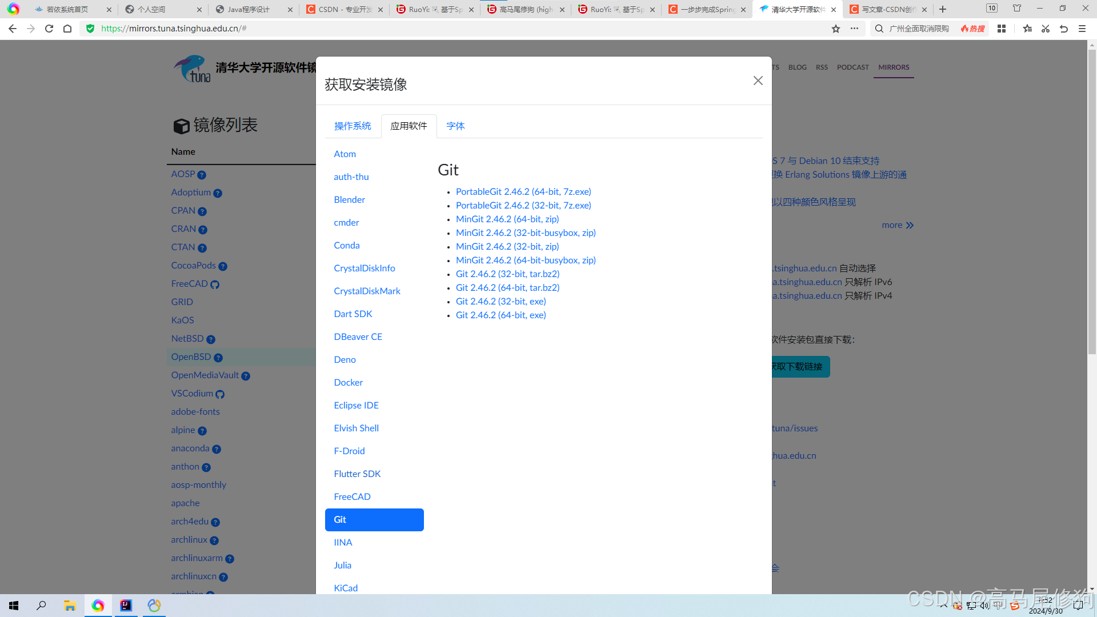
Task: Click the help question icon beside AOSP
Action: [201, 175]
